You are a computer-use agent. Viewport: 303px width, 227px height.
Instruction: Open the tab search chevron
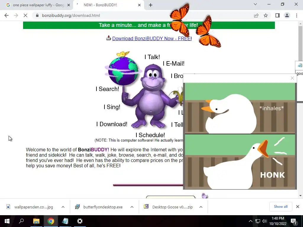coord(255,4)
